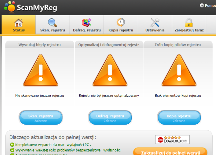Click the warning triangle under Wyszukaj błędy rejestru

tap(41, 70)
